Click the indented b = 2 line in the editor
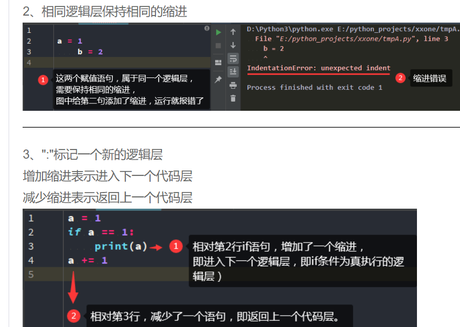The image size is (460, 327). (x=90, y=52)
